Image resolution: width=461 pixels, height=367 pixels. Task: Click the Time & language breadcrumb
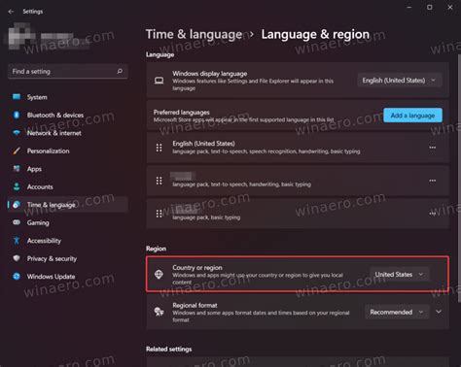coord(194,34)
